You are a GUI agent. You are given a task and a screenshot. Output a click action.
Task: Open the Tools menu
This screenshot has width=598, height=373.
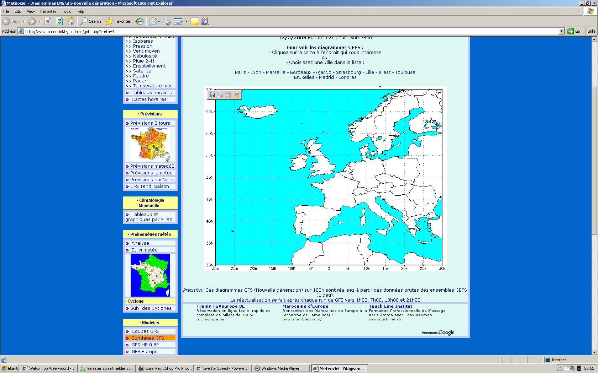pos(67,11)
